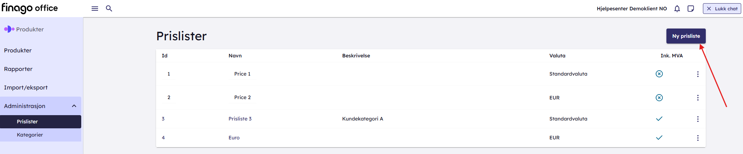Screen dimensions: 743x154
Task: Click the notes icon beside the bell
Action: coord(691,9)
